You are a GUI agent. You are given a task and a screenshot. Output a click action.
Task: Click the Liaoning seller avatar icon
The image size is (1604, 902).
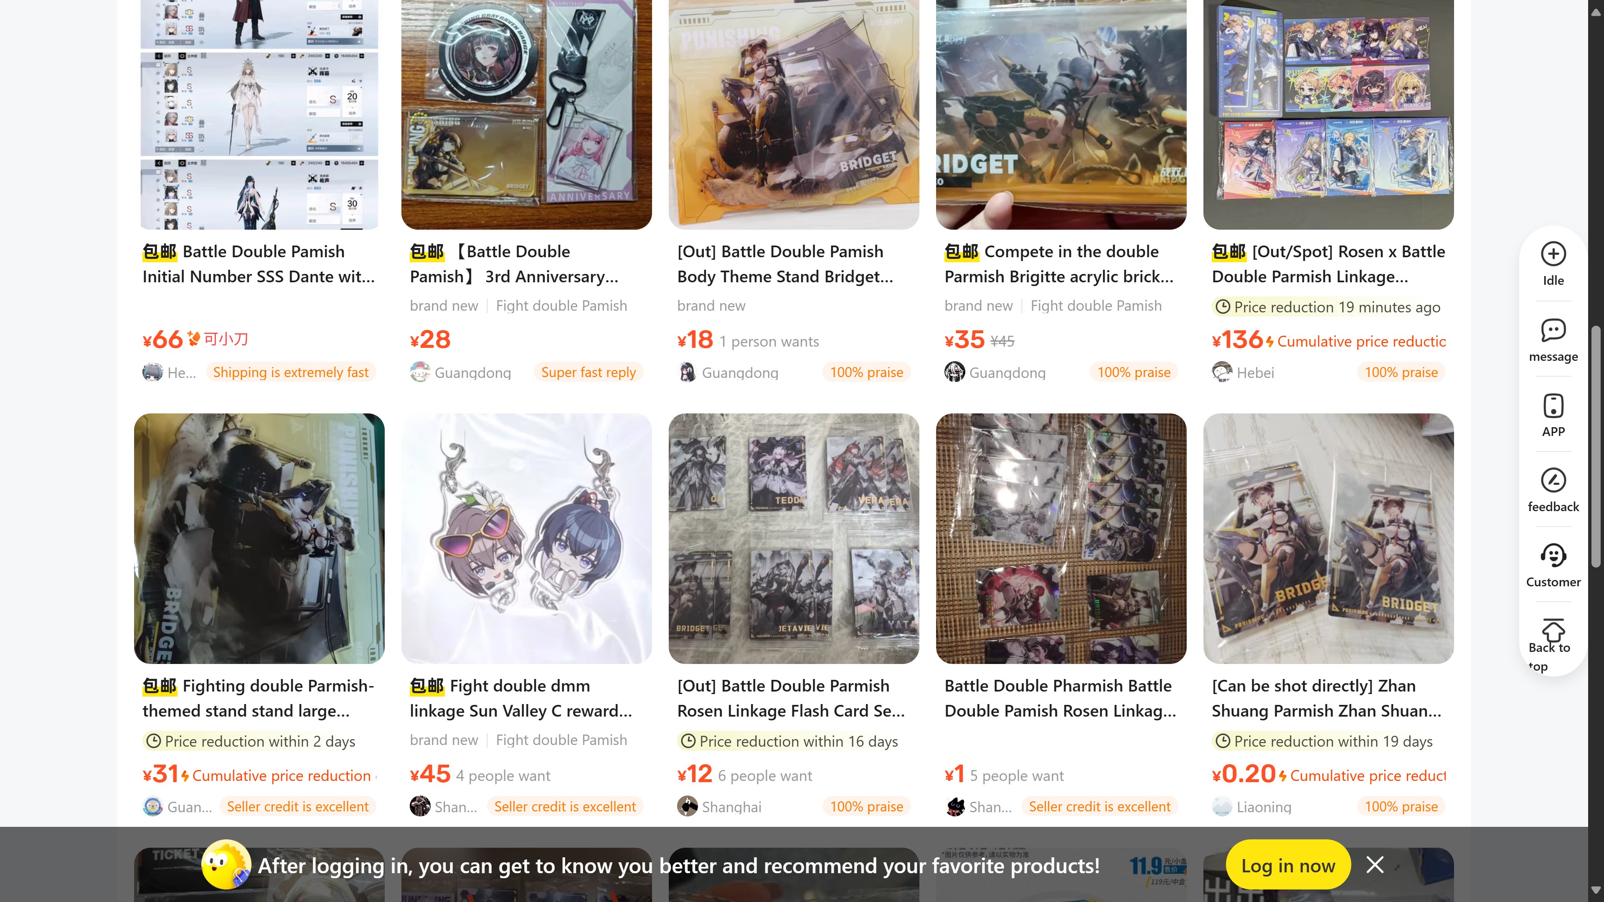[1222, 806]
